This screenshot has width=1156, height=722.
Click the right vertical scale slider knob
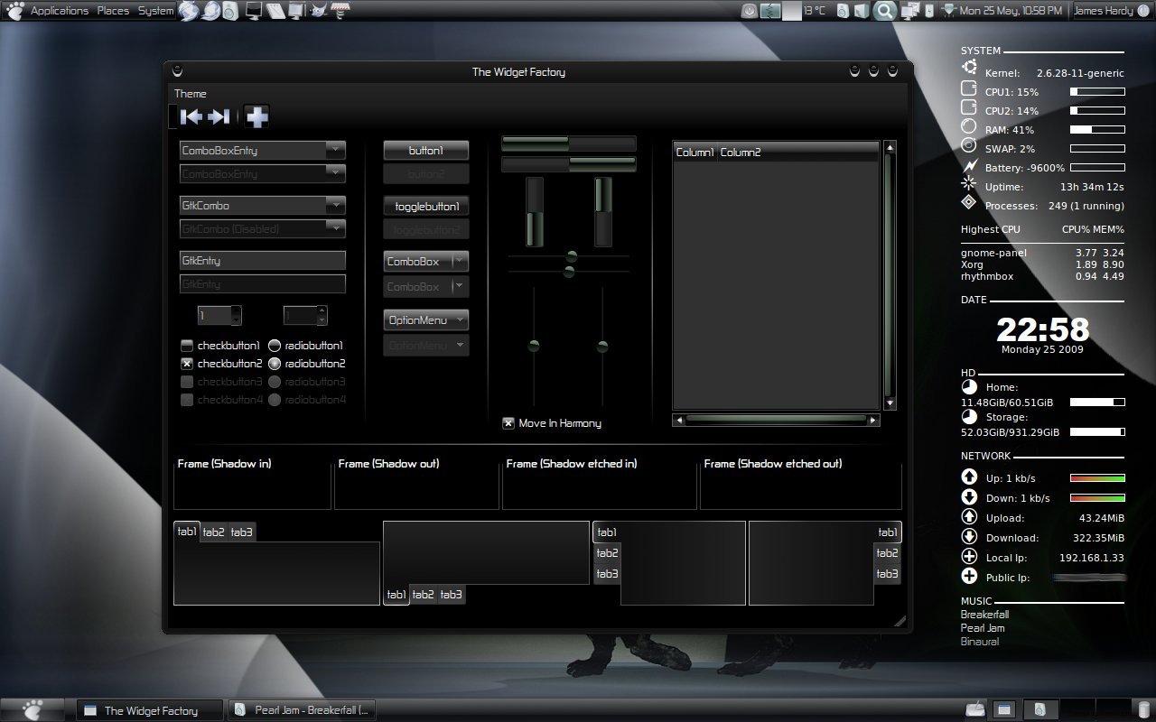click(602, 346)
